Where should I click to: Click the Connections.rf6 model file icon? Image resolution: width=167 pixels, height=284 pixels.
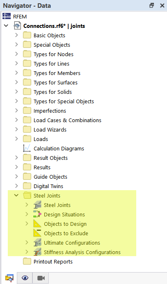click(x=17, y=26)
